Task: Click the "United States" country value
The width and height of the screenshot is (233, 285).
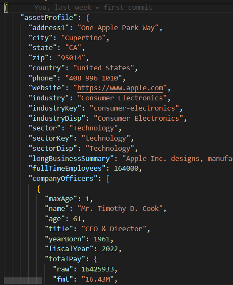Action: [104, 68]
